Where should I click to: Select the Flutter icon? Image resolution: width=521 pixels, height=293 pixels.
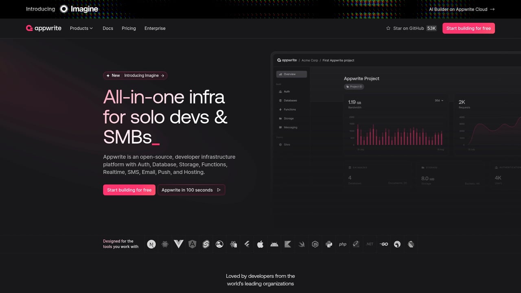(247, 244)
